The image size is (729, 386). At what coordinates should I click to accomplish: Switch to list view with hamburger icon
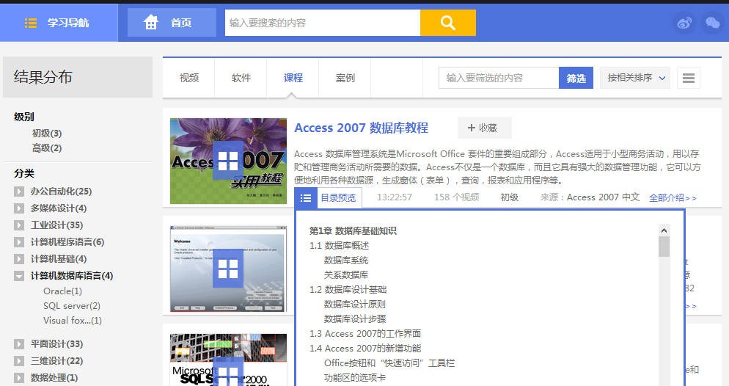[x=689, y=78]
